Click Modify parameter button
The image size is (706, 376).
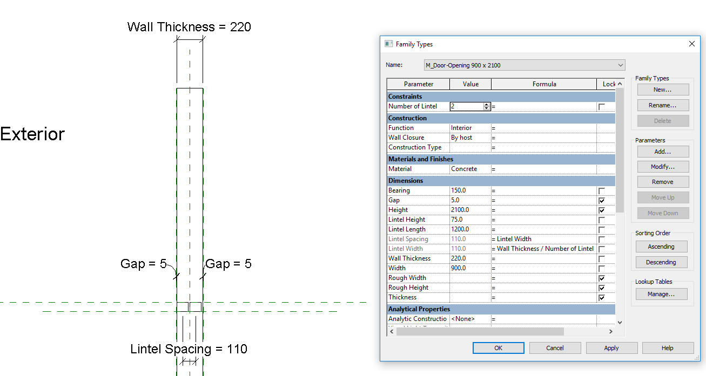pos(662,167)
